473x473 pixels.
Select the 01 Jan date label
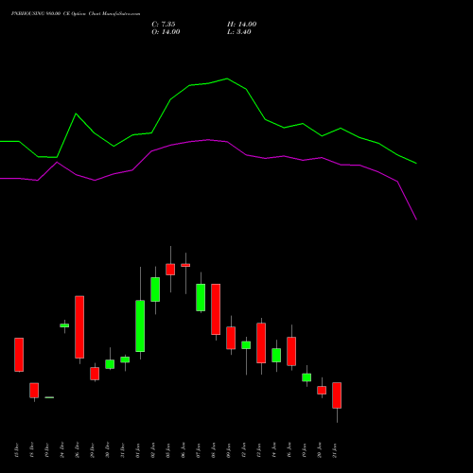[138, 450]
